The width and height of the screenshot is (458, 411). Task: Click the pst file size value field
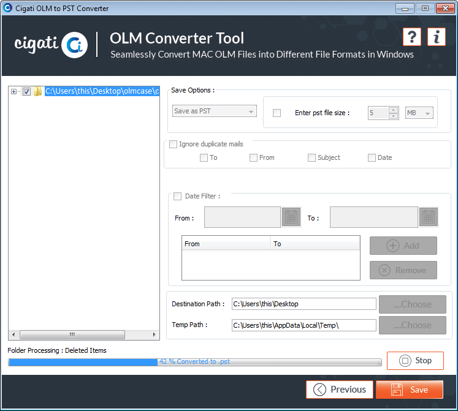tap(378, 113)
